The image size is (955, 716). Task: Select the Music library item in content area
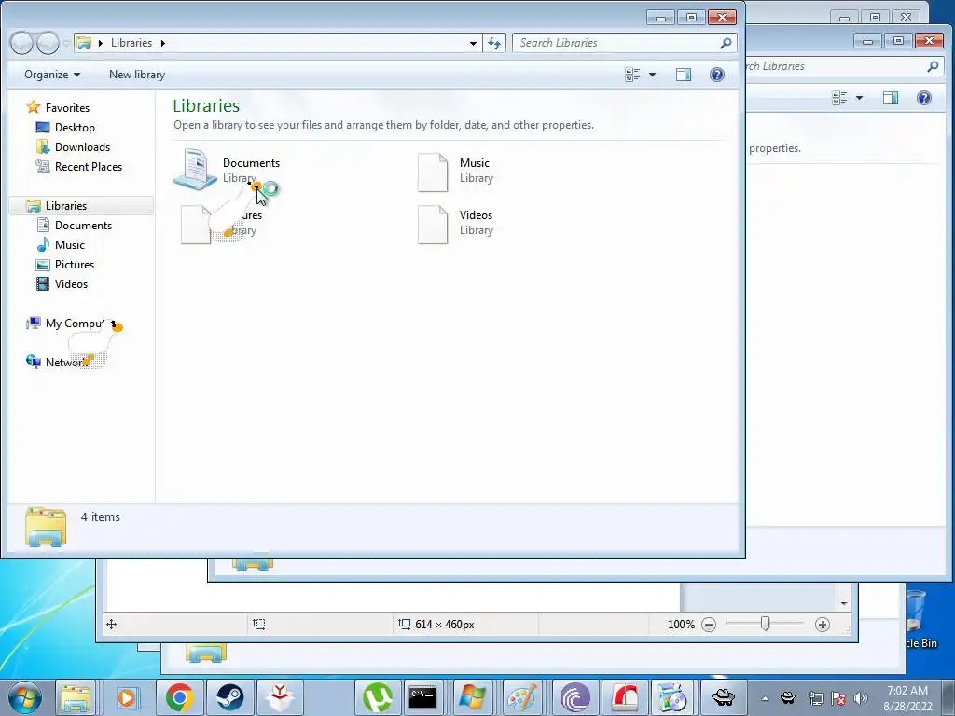click(x=457, y=172)
